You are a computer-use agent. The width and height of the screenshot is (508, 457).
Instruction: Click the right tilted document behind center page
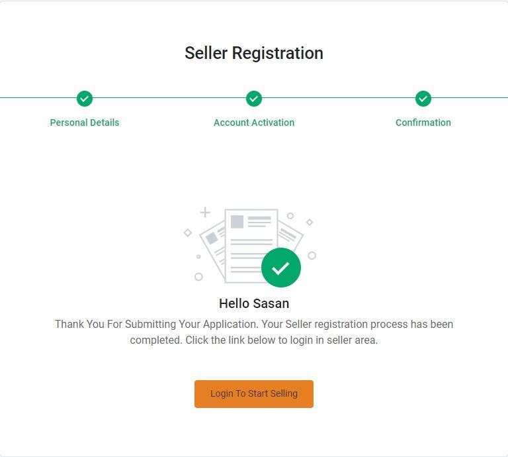point(290,234)
